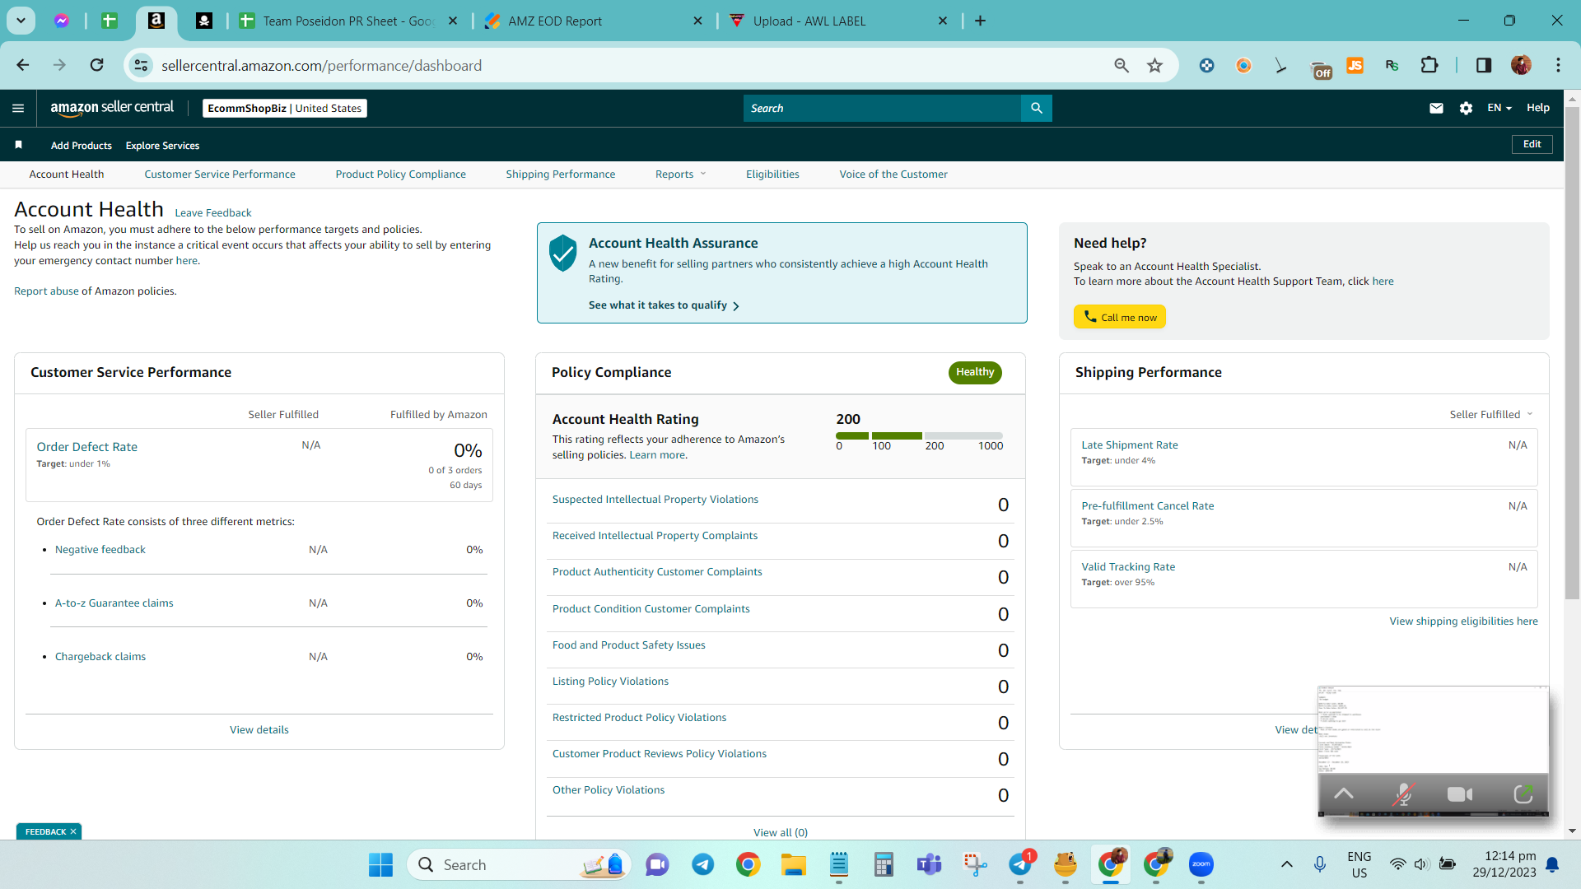Open the browser extensions puzzle icon

point(1429,65)
